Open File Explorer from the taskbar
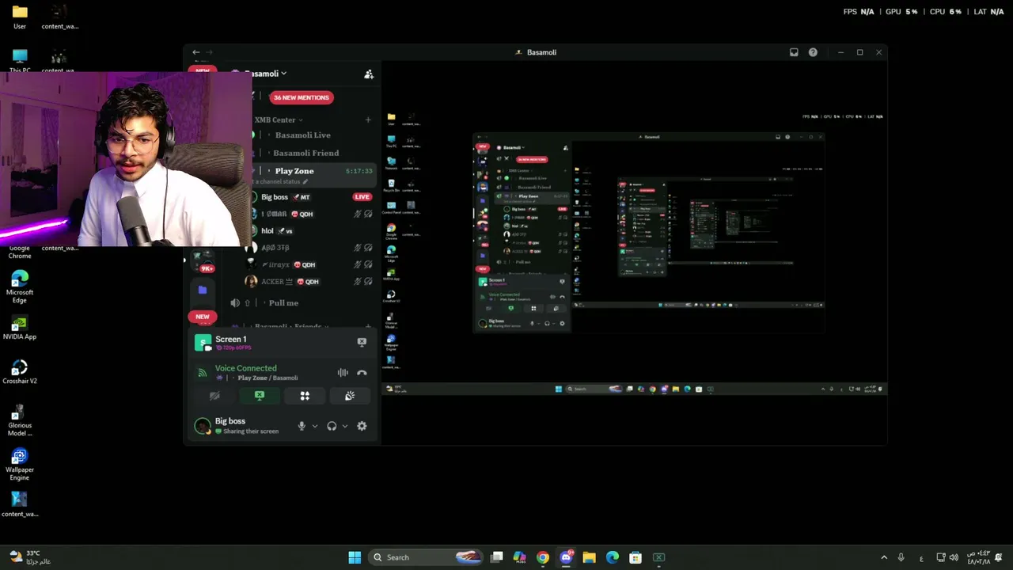The image size is (1013, 570). point(590,557)
